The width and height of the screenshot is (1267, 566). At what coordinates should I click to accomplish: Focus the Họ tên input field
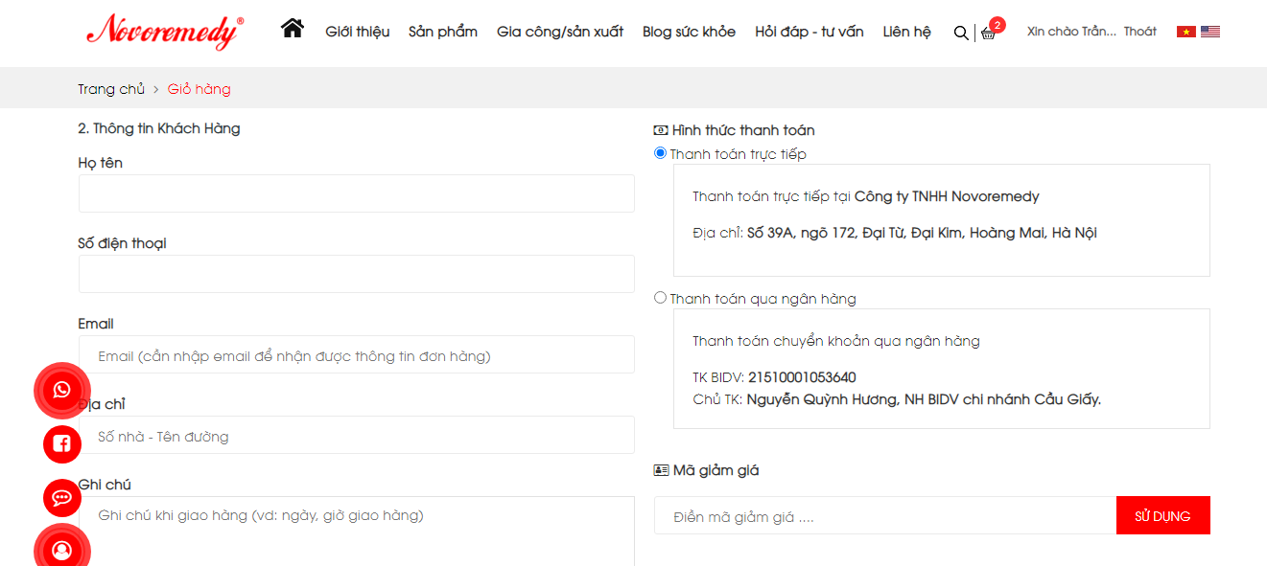coord(357,193)
